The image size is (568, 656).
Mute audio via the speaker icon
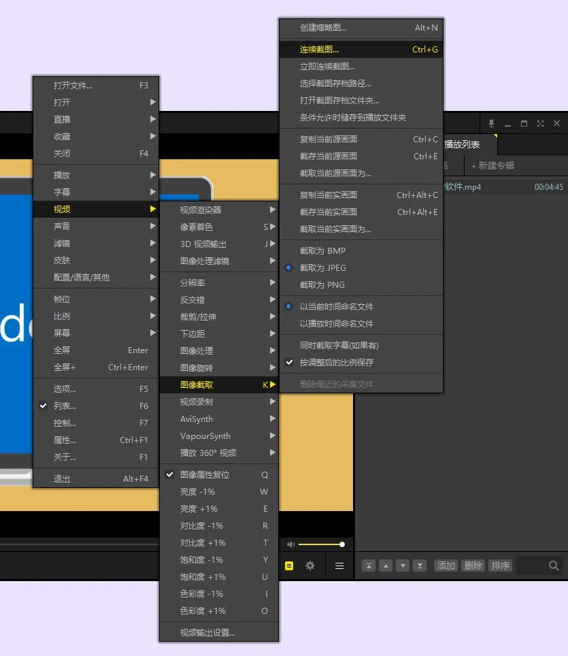(x=290, y=544)
